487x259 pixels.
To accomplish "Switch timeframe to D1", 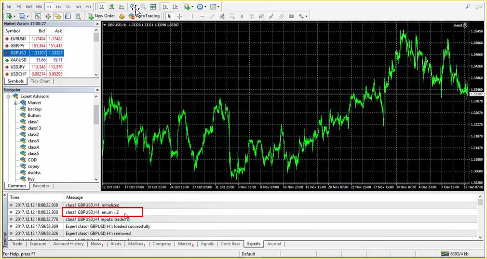I will pos(68,7).
